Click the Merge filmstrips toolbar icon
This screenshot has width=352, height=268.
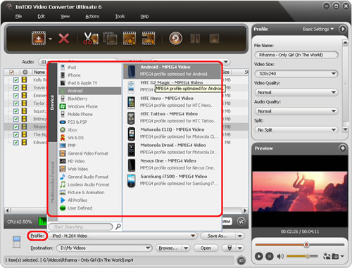(x=110, y=38)
